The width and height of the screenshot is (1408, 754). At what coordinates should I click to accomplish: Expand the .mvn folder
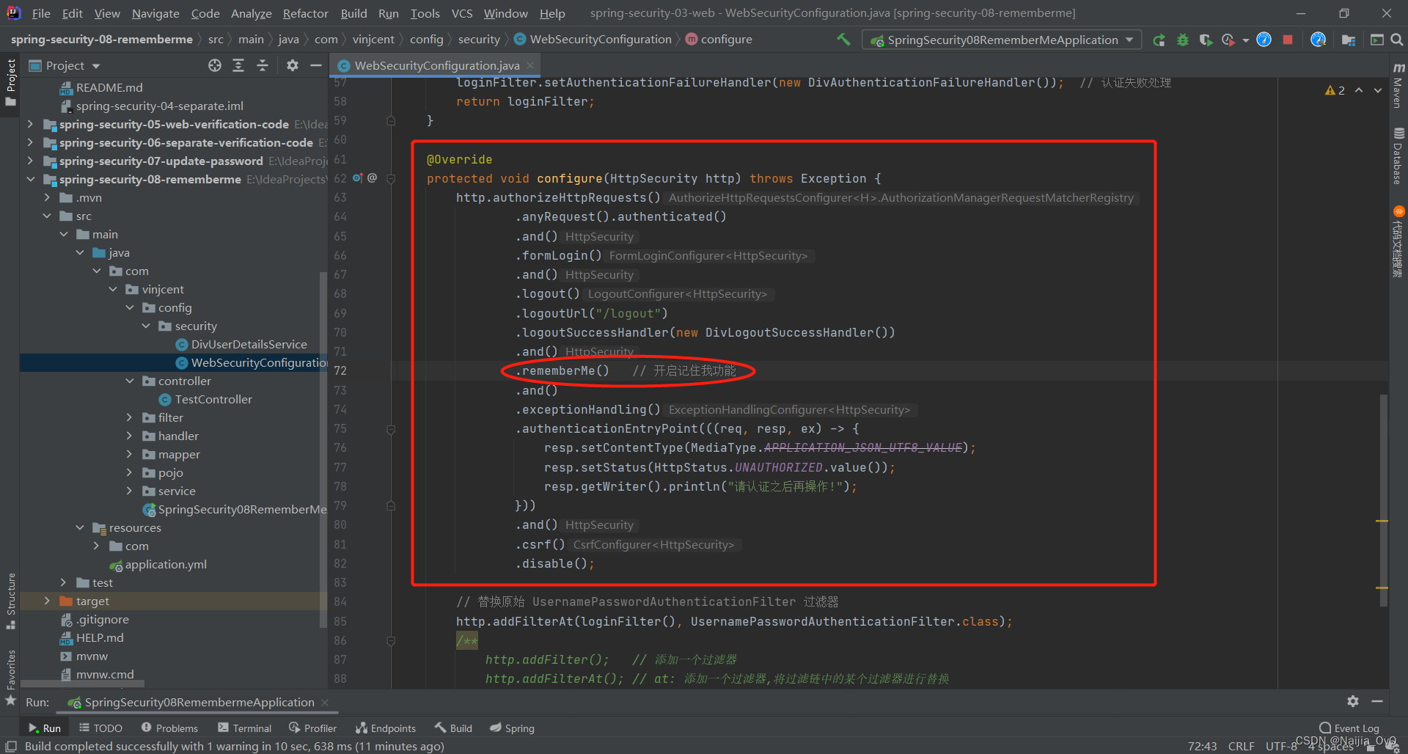click(x=47, y=197)
